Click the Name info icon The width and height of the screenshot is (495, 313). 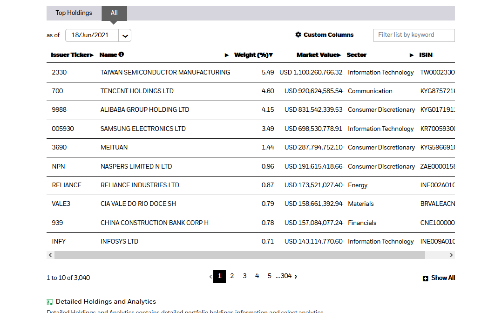121,54
